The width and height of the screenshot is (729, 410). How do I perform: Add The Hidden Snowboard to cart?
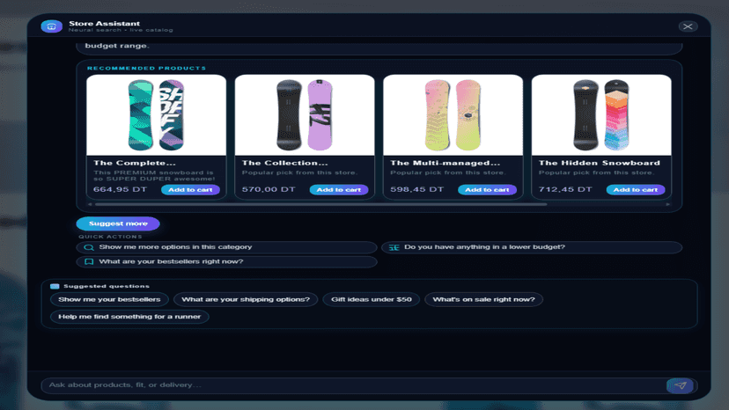(635, 190)
